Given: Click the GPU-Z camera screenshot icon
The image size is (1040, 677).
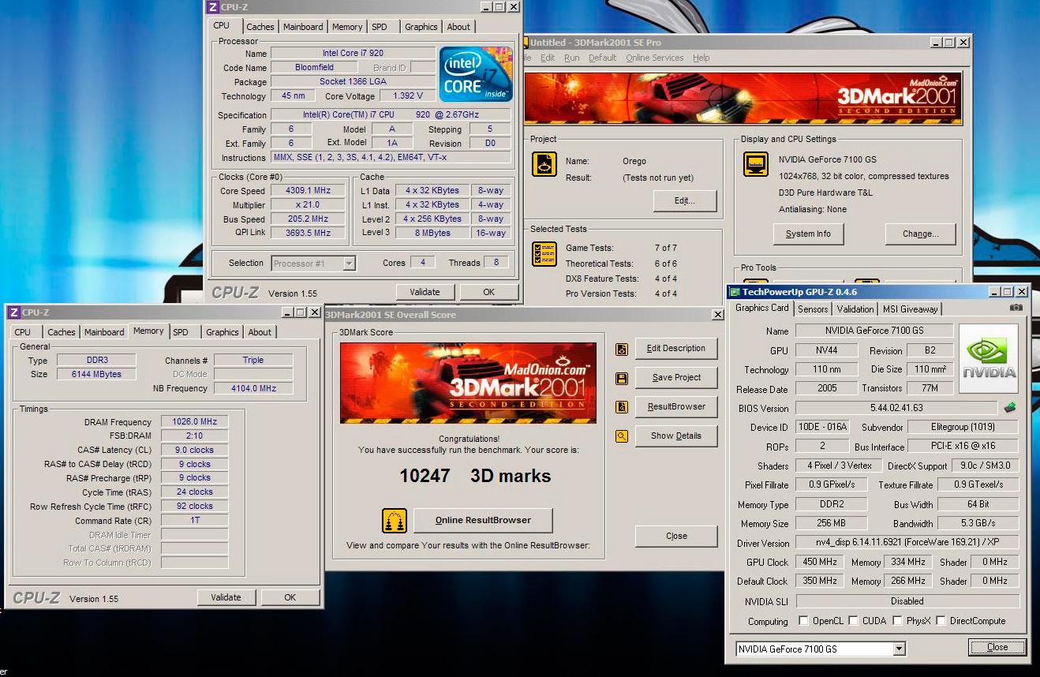Looking at the screenshot, I should [x=1016, y=308].
